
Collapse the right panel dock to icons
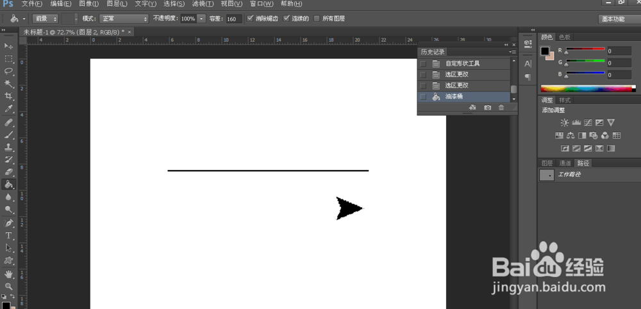pyautogui.click(x=533, y=30)
